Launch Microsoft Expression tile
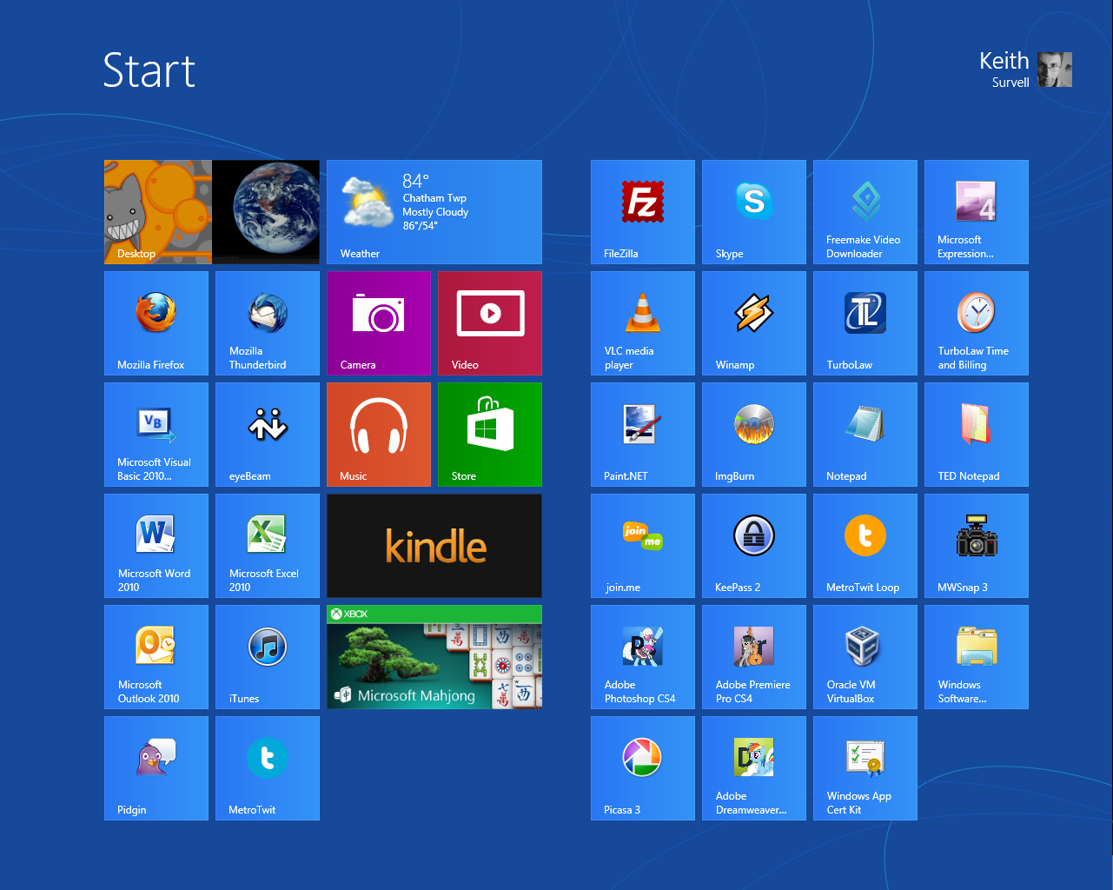 coord(977,212)
